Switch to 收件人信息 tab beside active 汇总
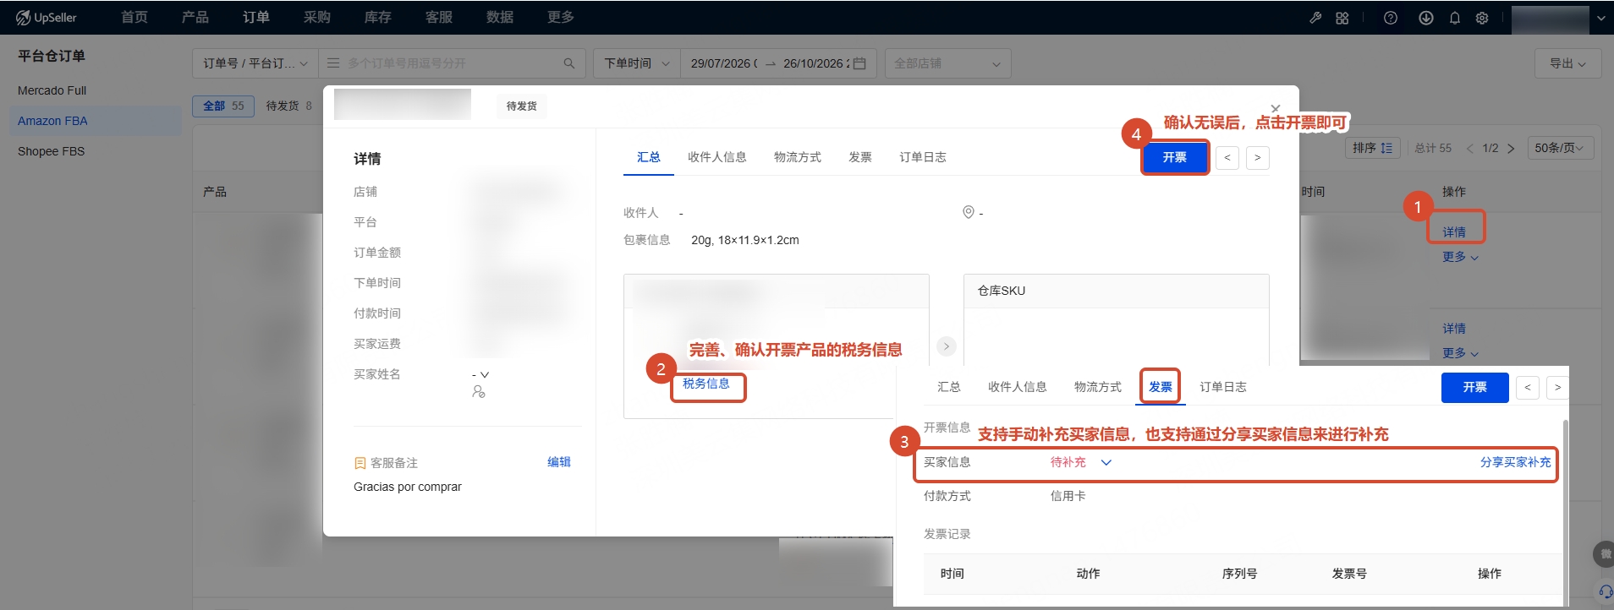This screenshot has height=610, width=1614. (717, 157)
